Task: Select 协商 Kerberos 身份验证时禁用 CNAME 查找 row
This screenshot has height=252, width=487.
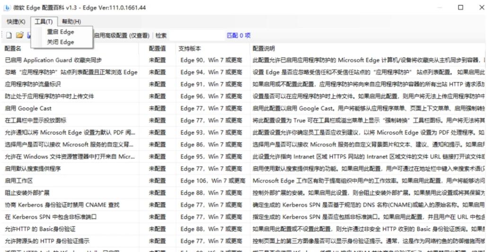Action: 243,205
